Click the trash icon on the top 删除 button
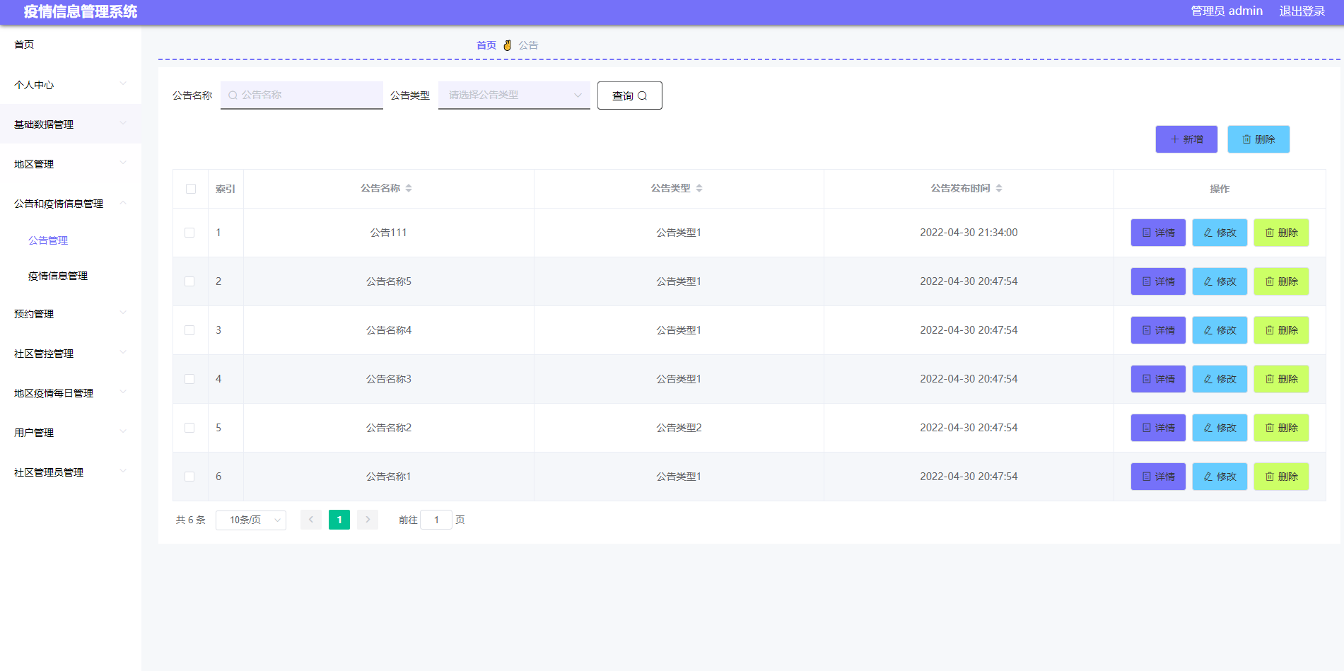This screenshot has width=1344, height=671. coord(1247,139)
